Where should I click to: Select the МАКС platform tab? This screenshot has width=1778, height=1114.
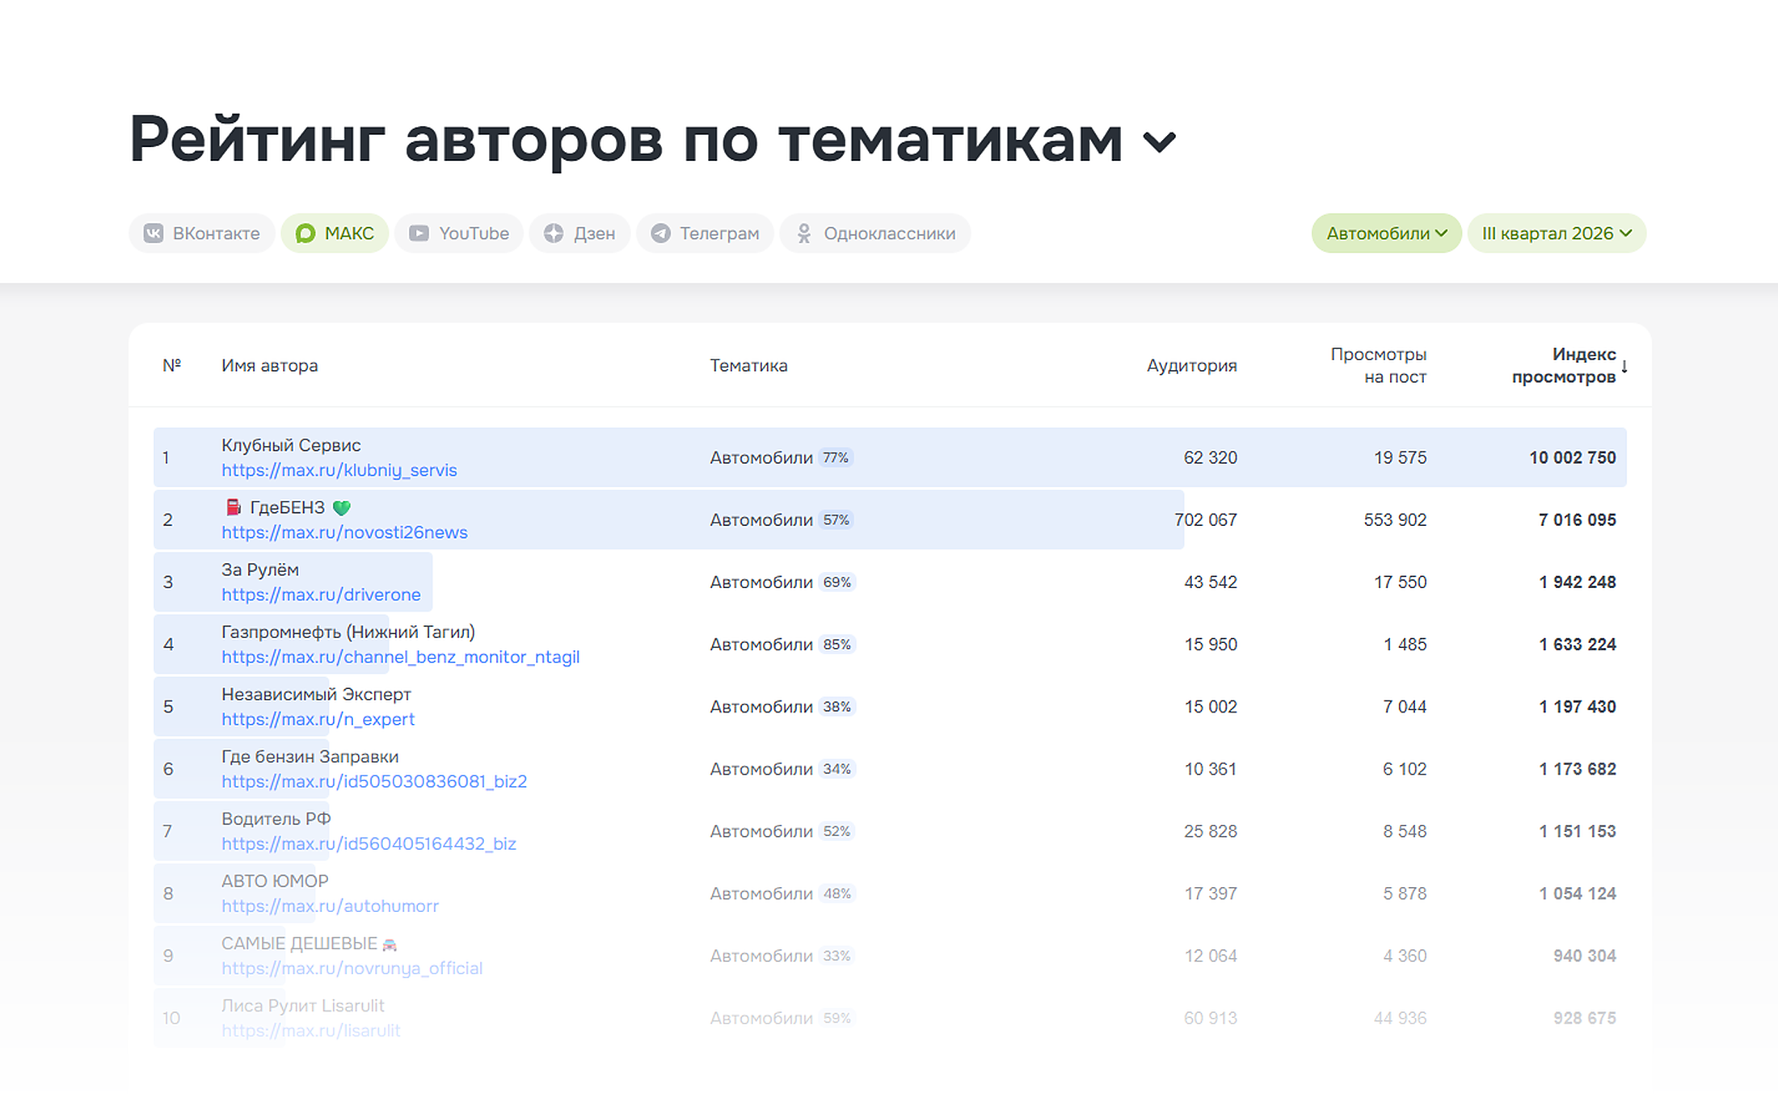(x=335, y=233)
